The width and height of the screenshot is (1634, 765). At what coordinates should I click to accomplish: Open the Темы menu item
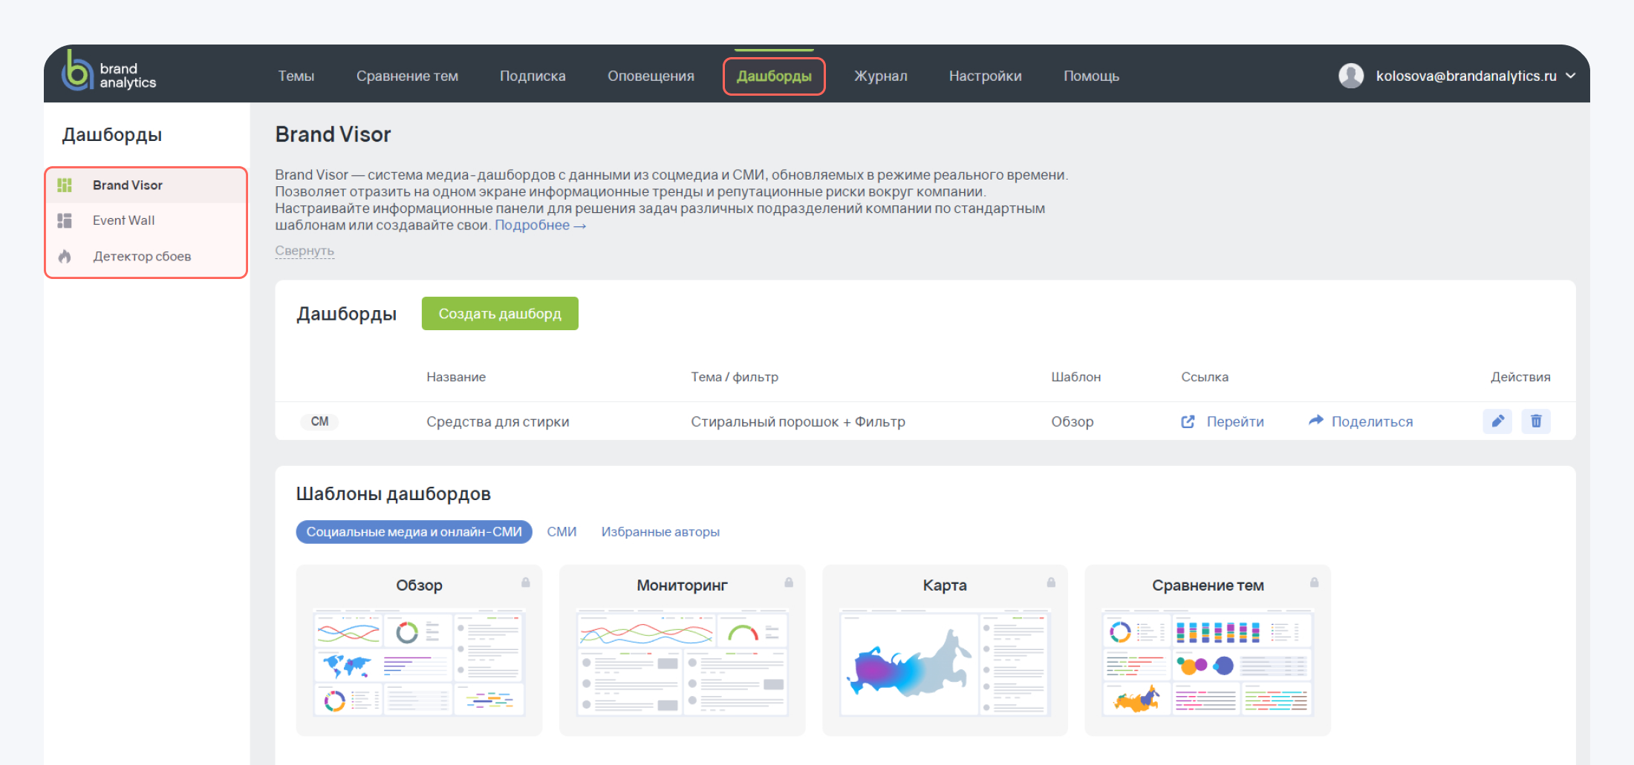pos(296,76)
